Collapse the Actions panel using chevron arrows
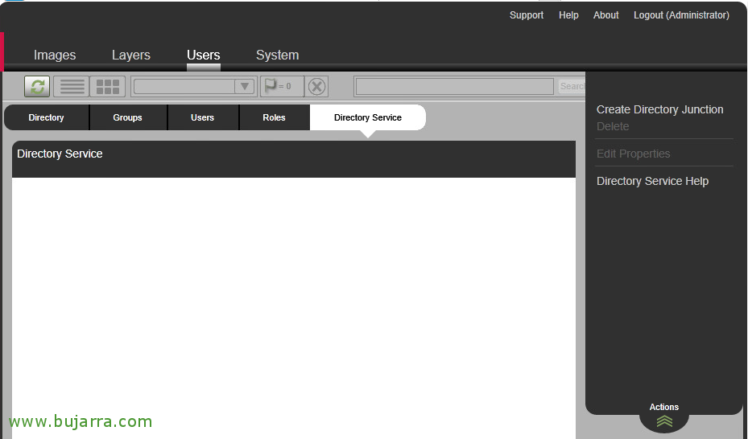The height and width of the screenshot is (439, 748). [664, 421]
